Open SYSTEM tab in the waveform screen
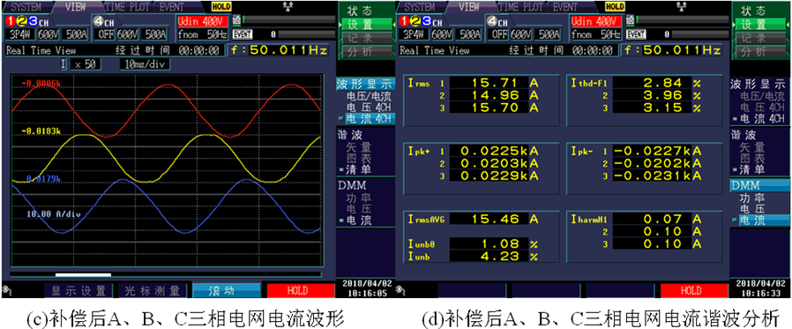The image size is (792, 329). point(25,7)
